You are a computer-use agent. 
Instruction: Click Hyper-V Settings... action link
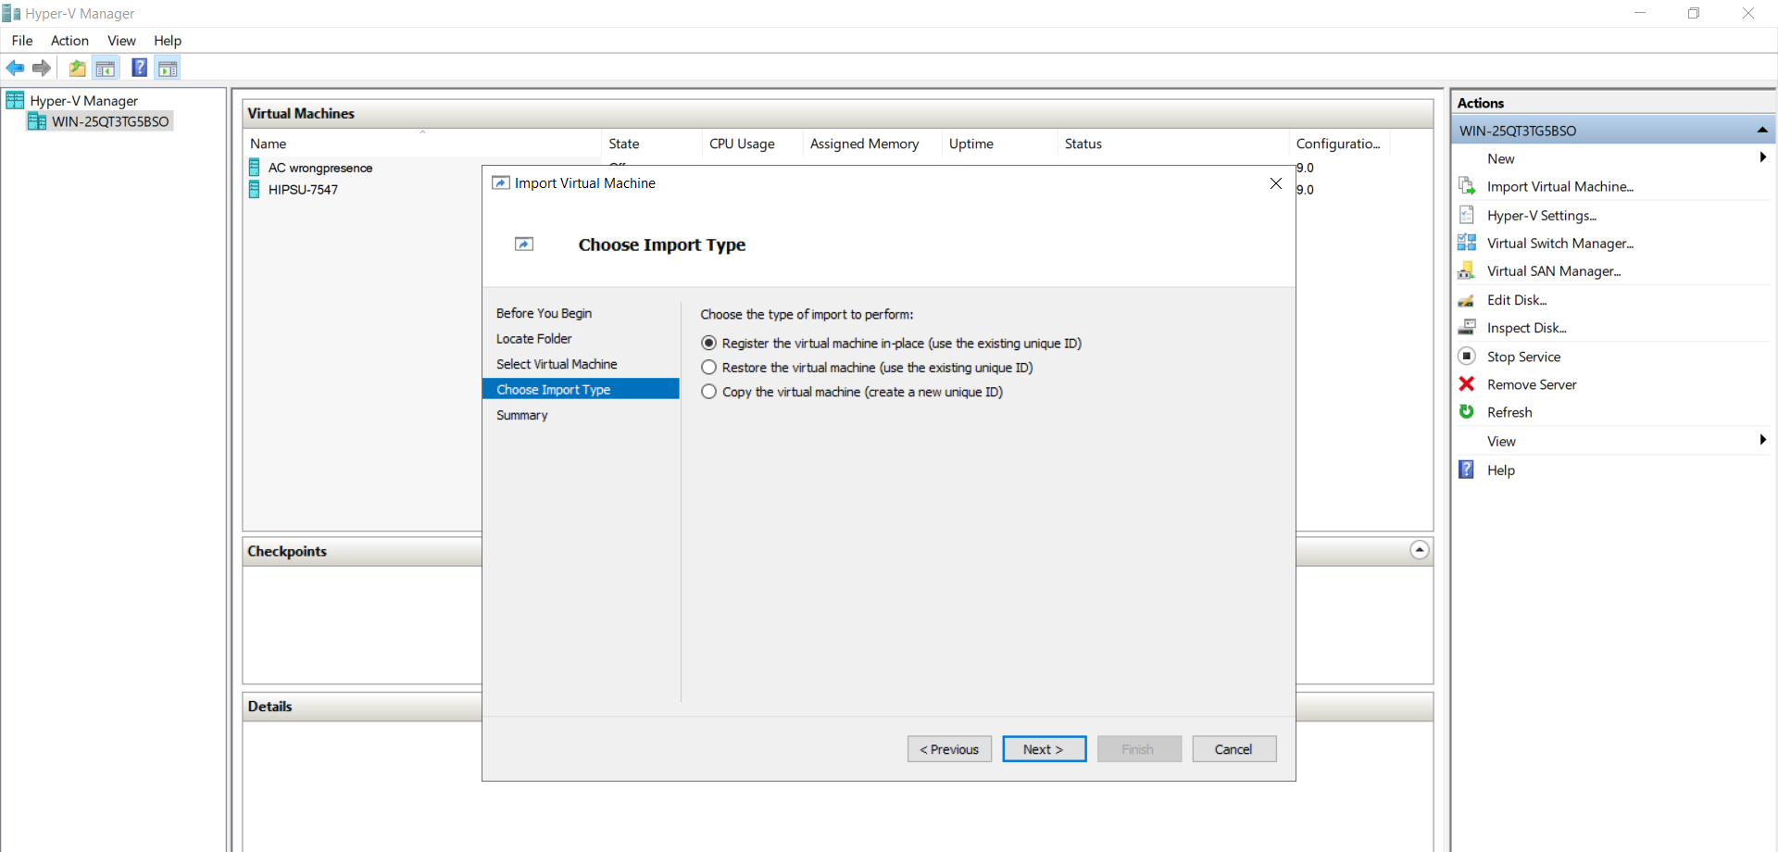[x=1542, y=215]
